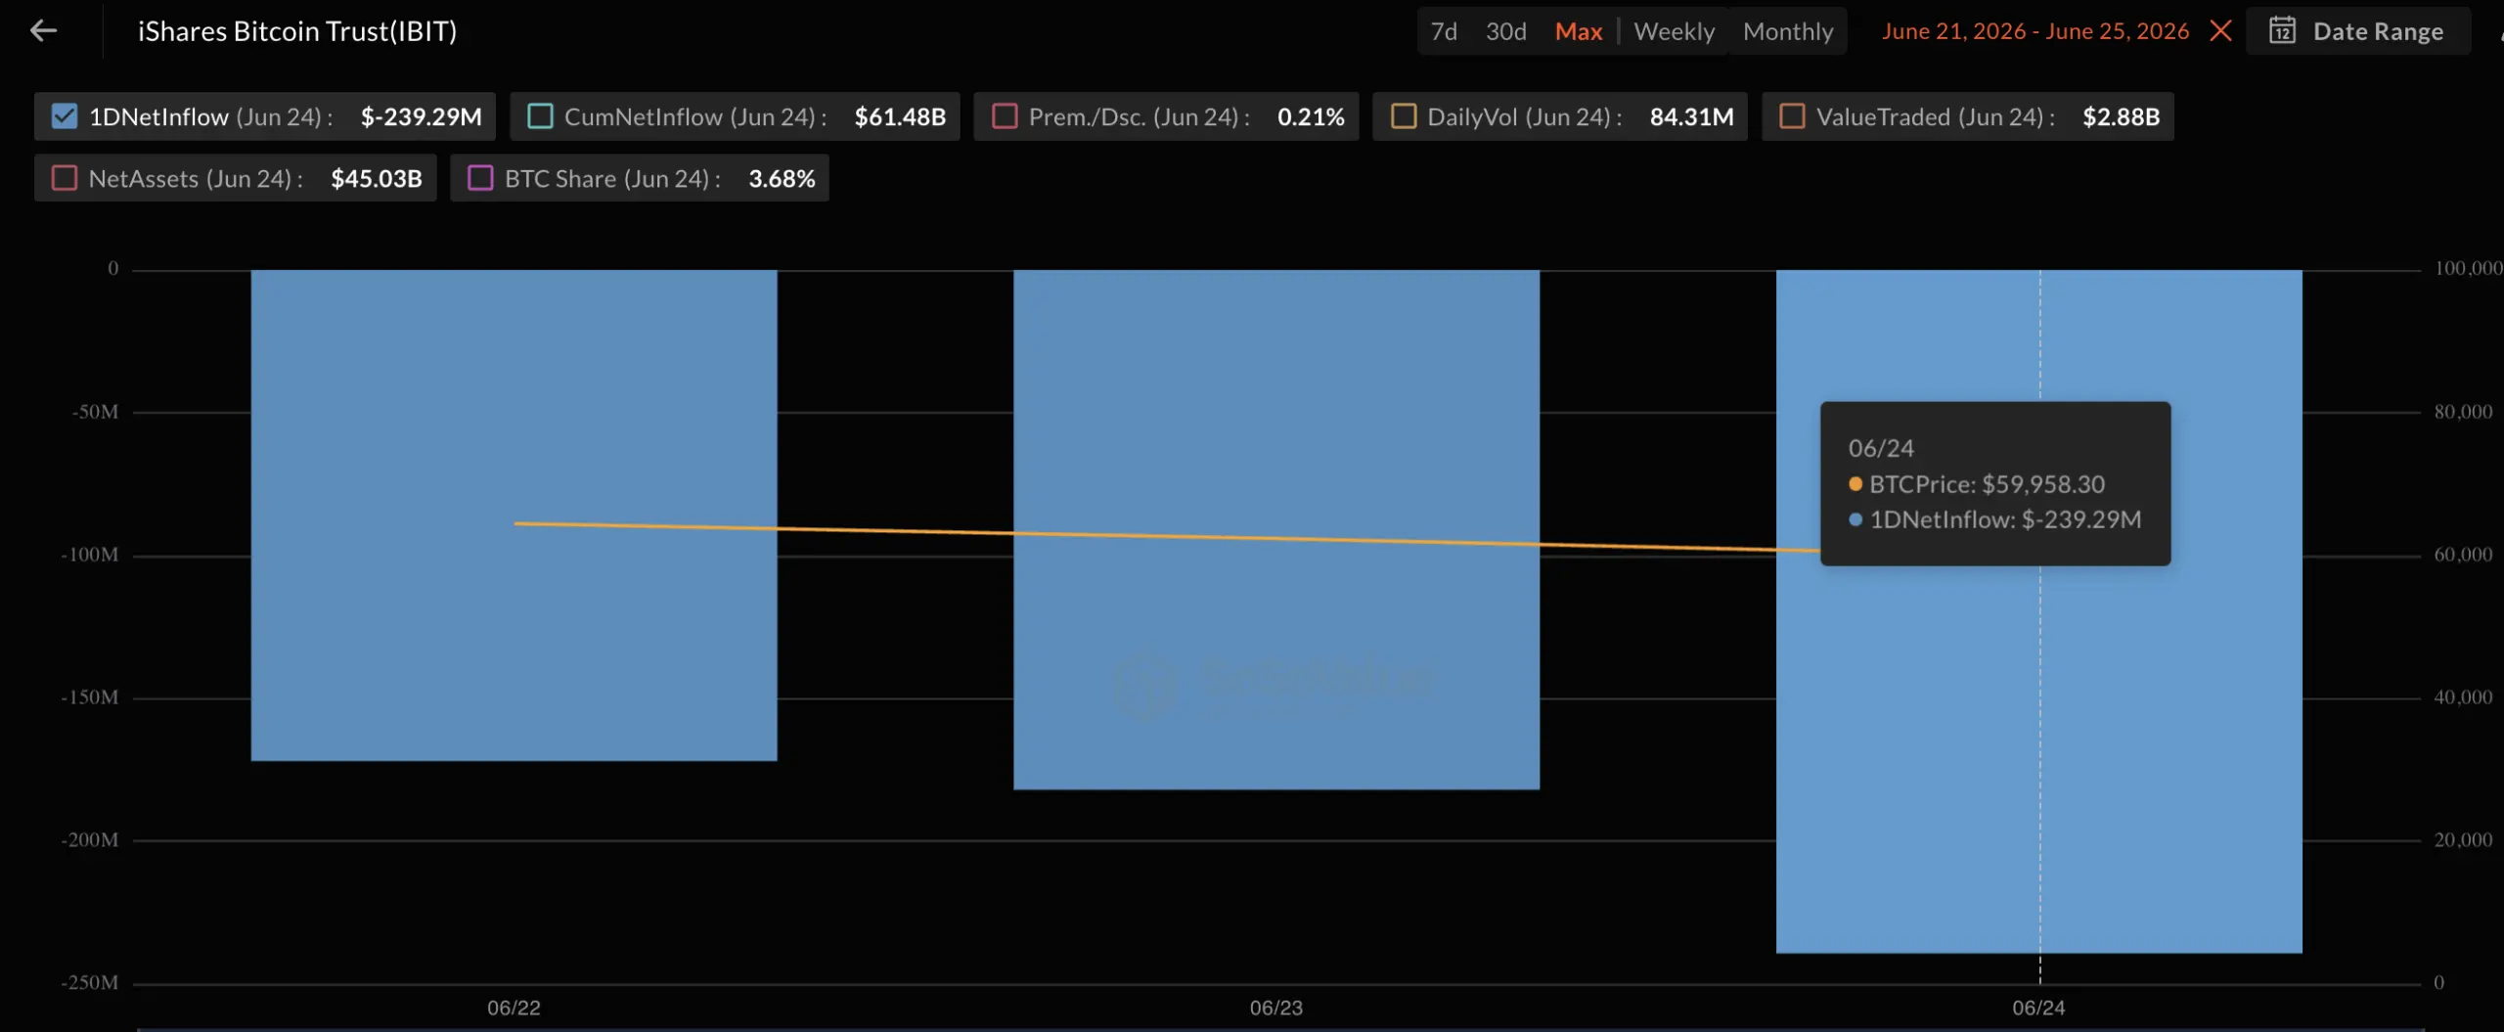Image resolution: width=2504 pixels, height=1032 pixels.
Task: Click the $61.48B CumNetInflow value
Action: (x=900, y=116)
